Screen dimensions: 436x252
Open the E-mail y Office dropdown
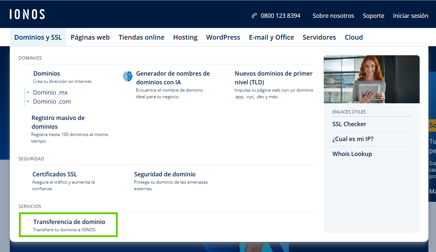pyautogui.click(x=271, y=37)
